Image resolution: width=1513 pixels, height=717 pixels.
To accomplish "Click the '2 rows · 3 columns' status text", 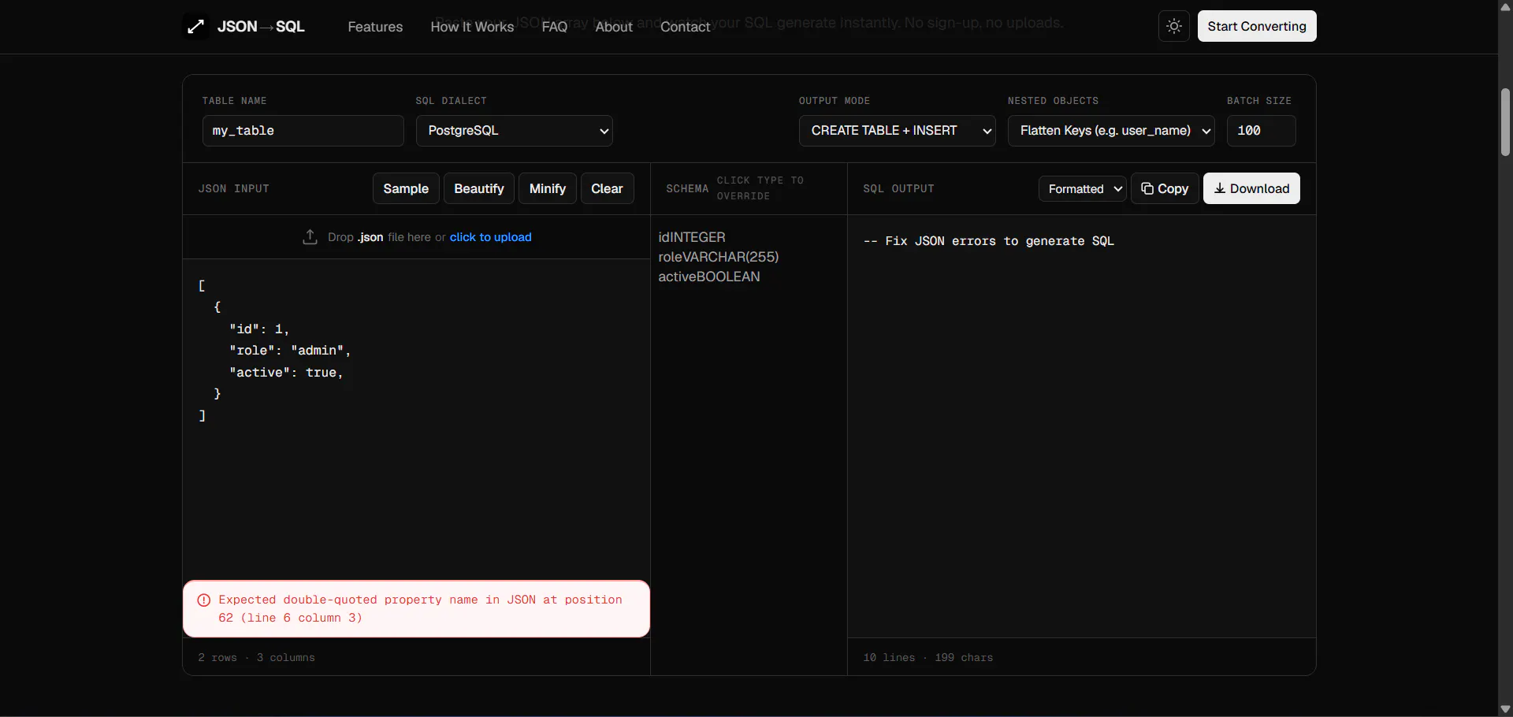I will pos(256,657).
